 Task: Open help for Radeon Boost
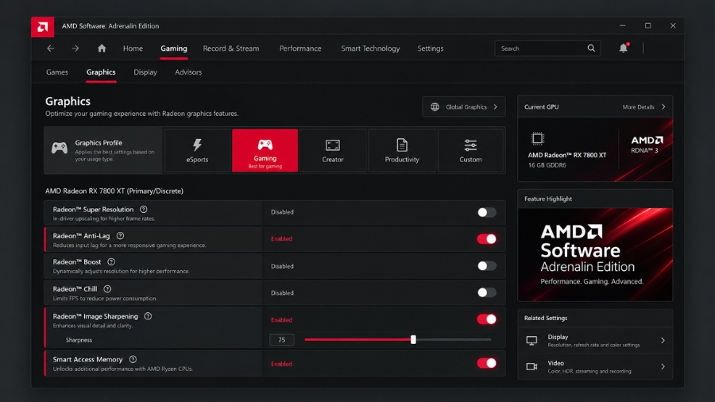(x=111, y=262)
